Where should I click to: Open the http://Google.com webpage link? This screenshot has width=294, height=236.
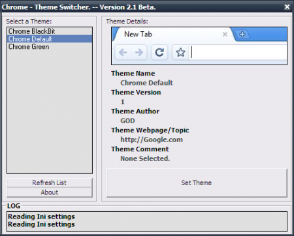152,140
